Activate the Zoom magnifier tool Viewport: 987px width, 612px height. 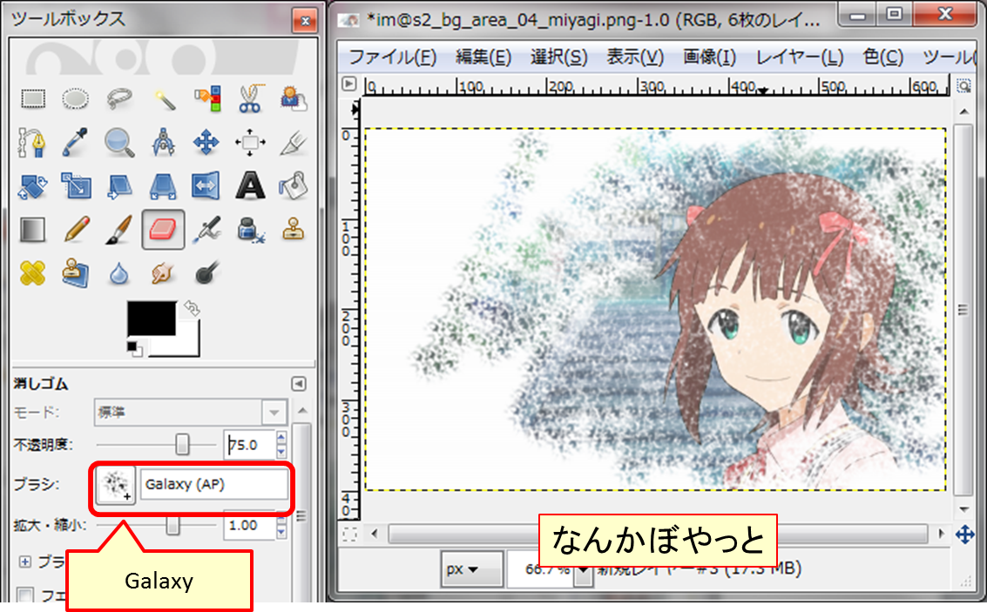tap(119, 143)
